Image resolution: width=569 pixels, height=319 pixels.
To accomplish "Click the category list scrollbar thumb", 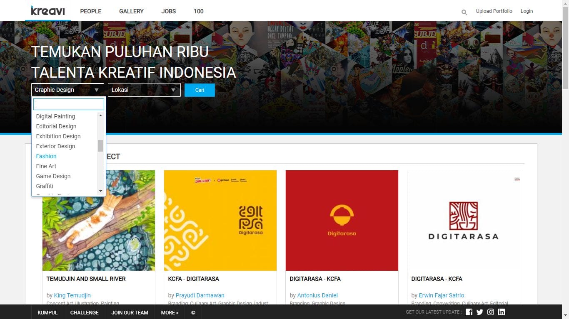I will point(100,146).
